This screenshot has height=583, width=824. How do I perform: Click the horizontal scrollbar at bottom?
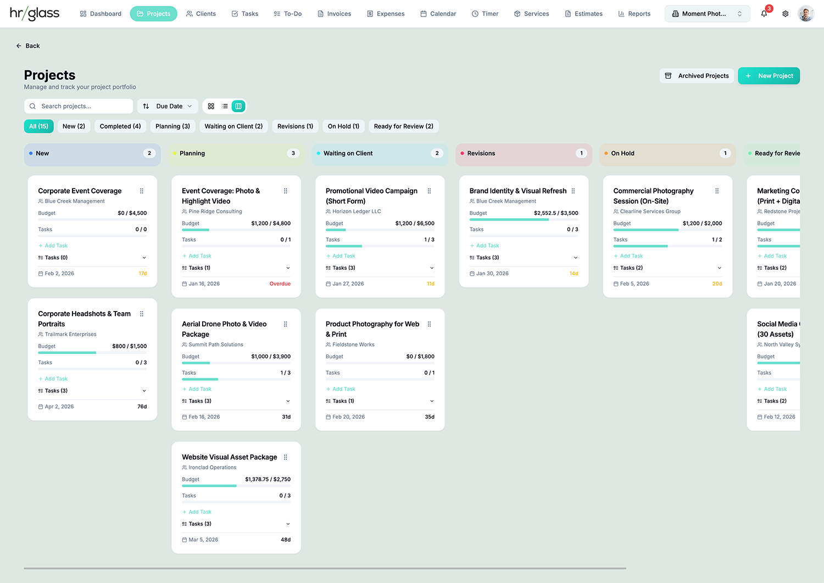(x=325, y=568)
